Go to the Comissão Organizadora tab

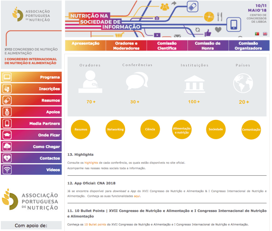pos(248,46)
